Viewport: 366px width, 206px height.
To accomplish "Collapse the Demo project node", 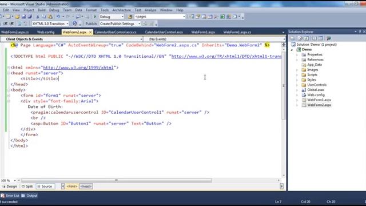I will point(292,50).
